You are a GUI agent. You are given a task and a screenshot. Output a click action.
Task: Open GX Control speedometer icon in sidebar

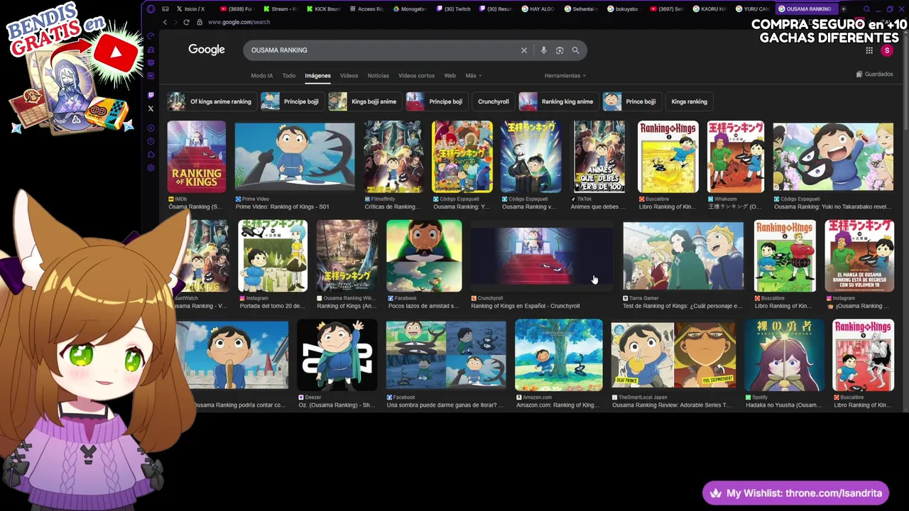coord(151,35)
